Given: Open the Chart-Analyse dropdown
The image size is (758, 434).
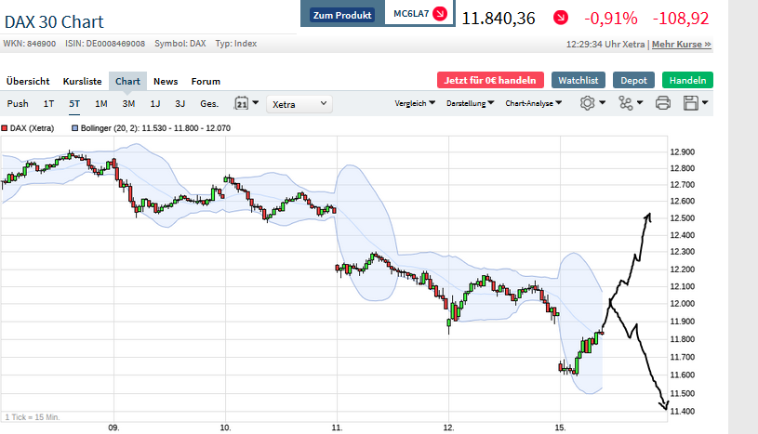Looking at the screenshot, I should 532,104.
